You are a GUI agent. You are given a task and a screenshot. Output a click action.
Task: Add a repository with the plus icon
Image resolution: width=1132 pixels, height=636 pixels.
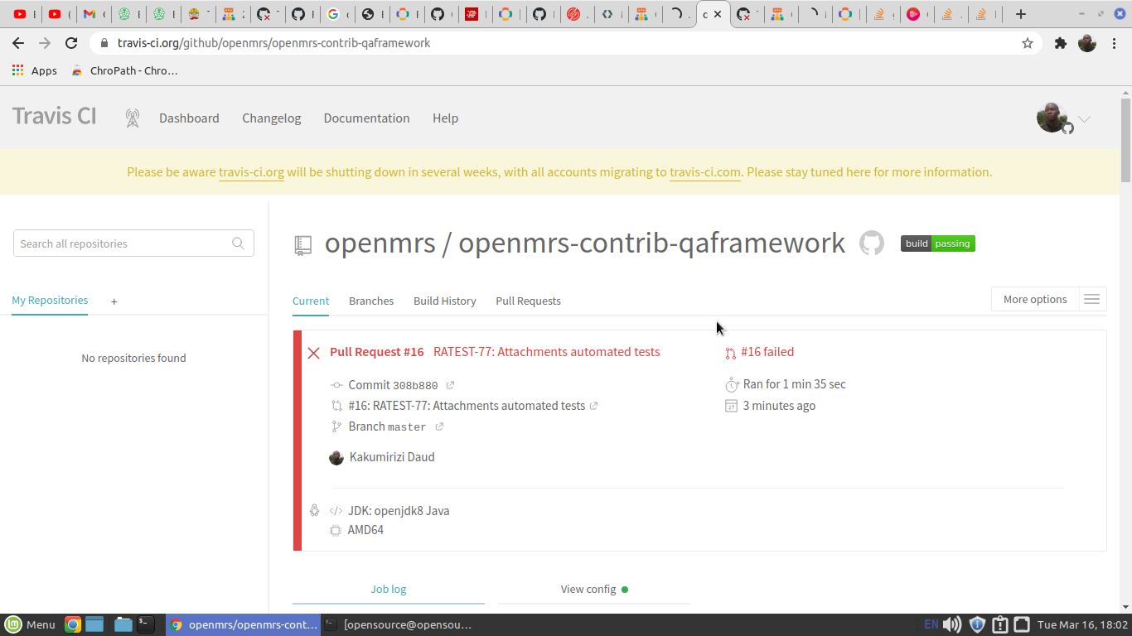[114, 301]
